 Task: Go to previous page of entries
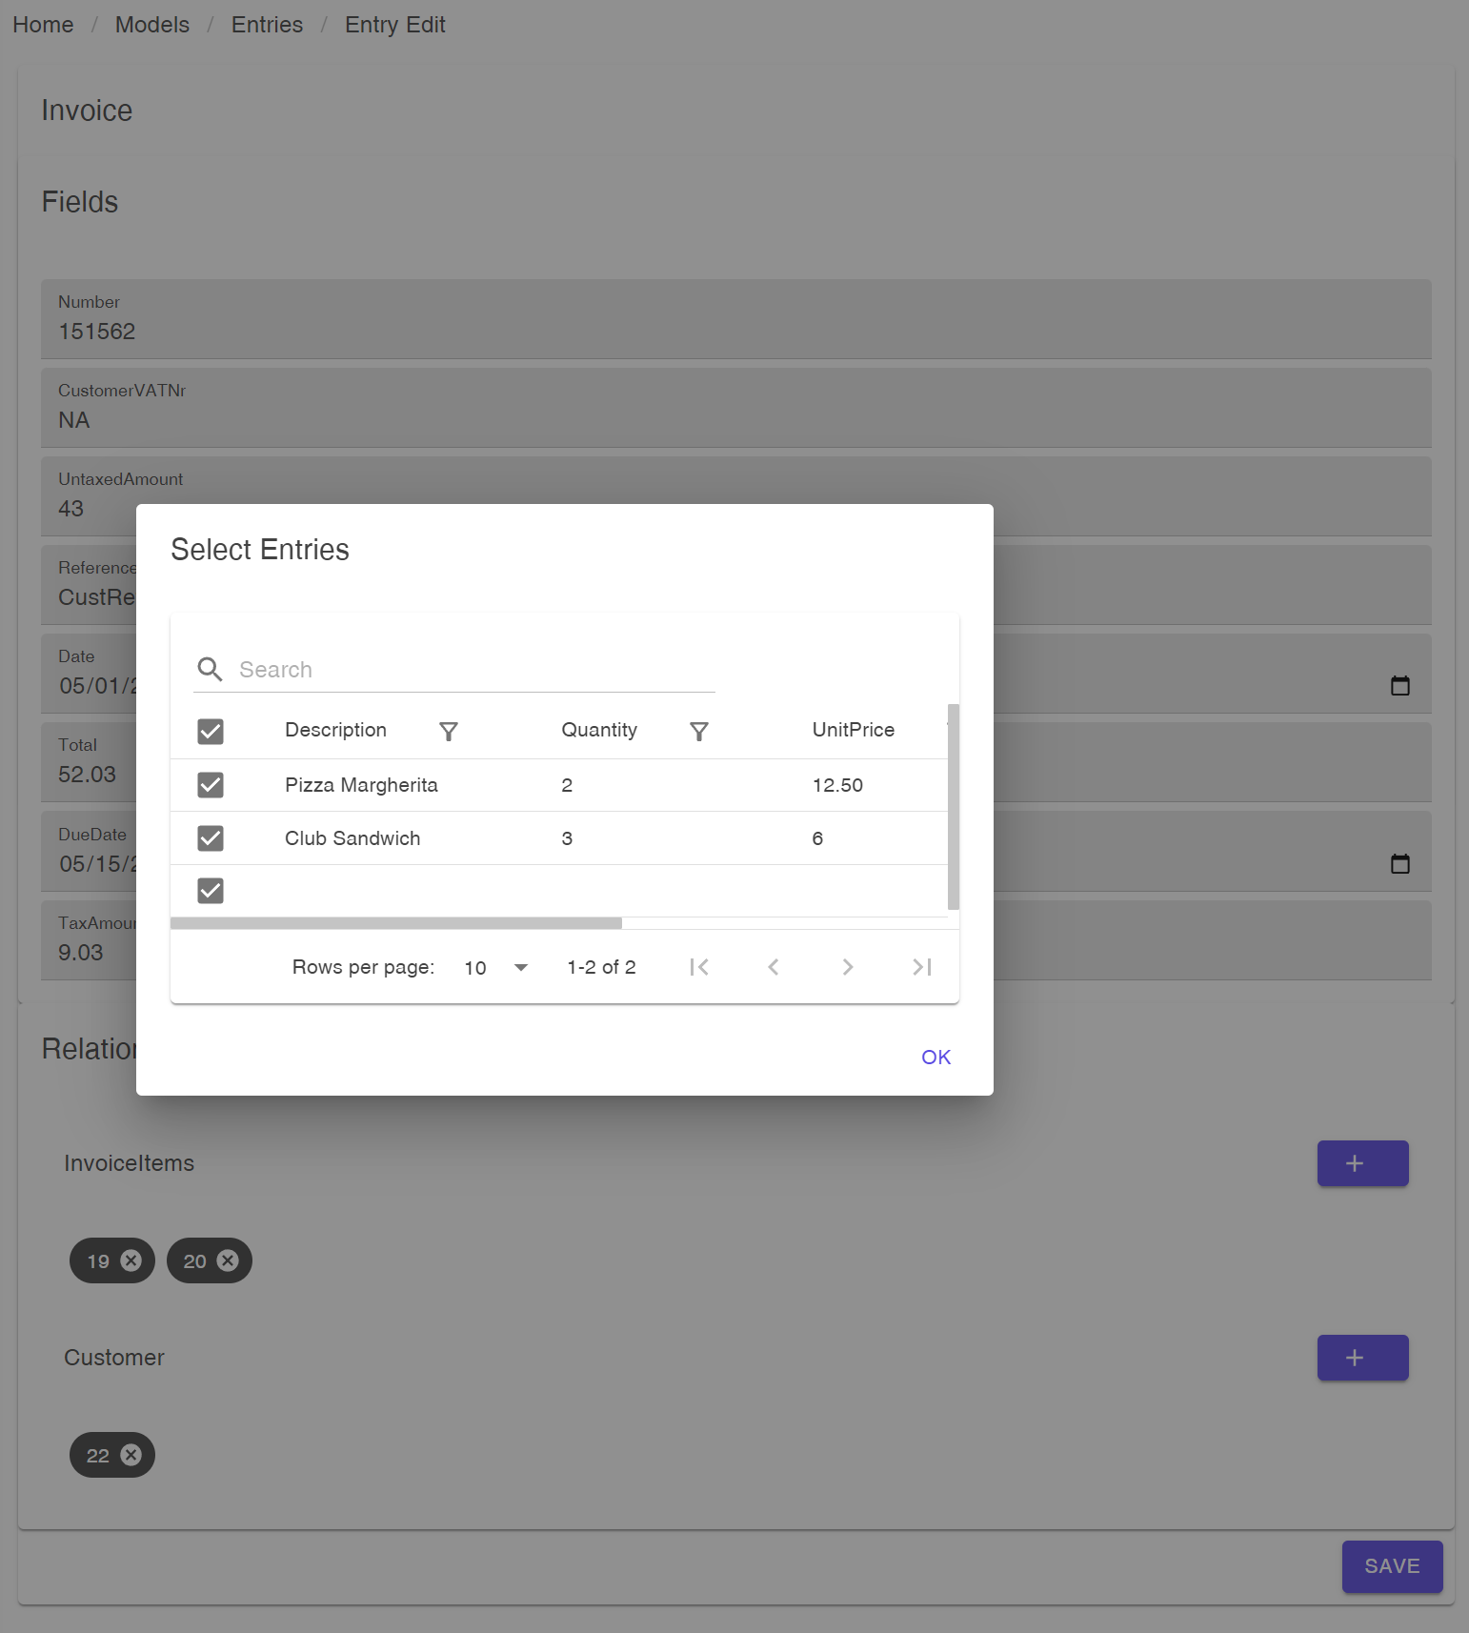point(774,967)
